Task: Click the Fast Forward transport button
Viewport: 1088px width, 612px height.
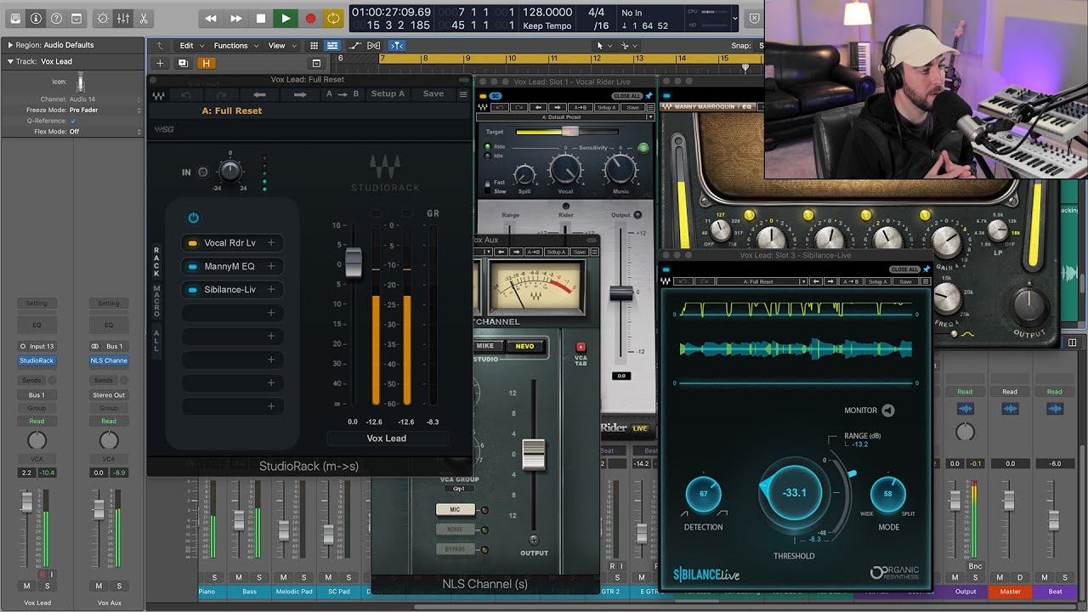Action: [236, 18]
